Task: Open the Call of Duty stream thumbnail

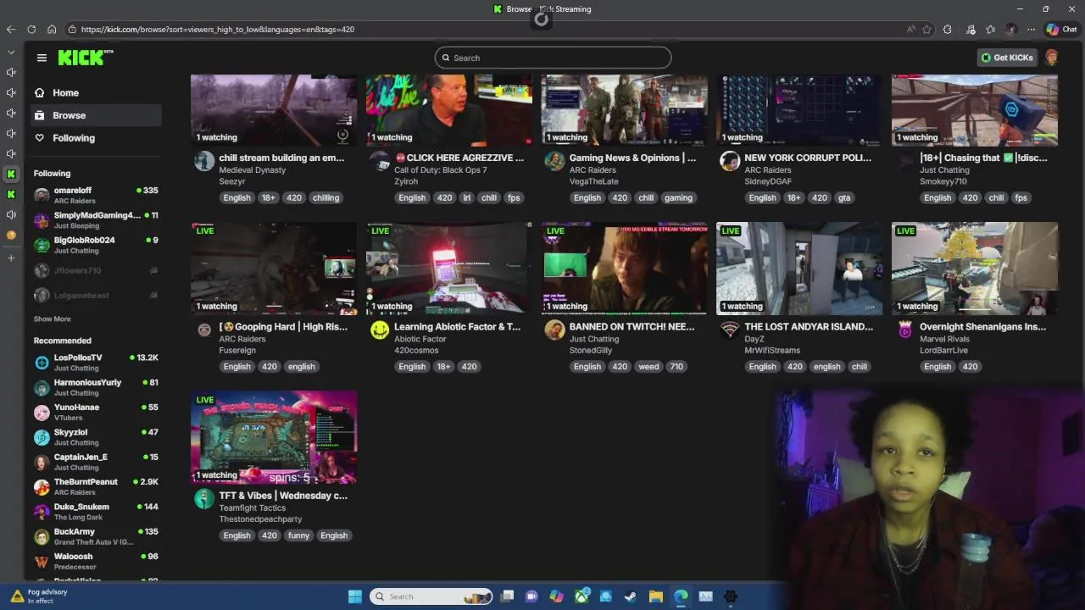Action: 449,110
